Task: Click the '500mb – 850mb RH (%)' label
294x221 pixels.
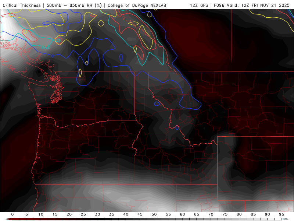Action: [x=74, y=5]
